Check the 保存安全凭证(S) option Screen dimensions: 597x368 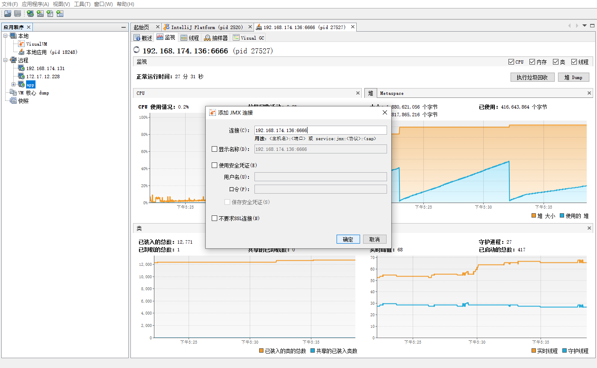click(228, 202)
